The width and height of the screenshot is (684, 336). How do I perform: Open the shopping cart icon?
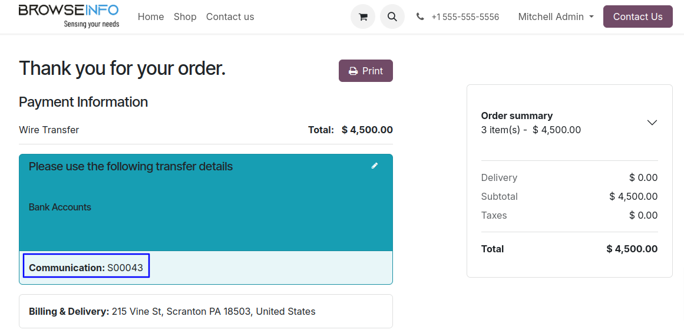(x=363, y=17)
